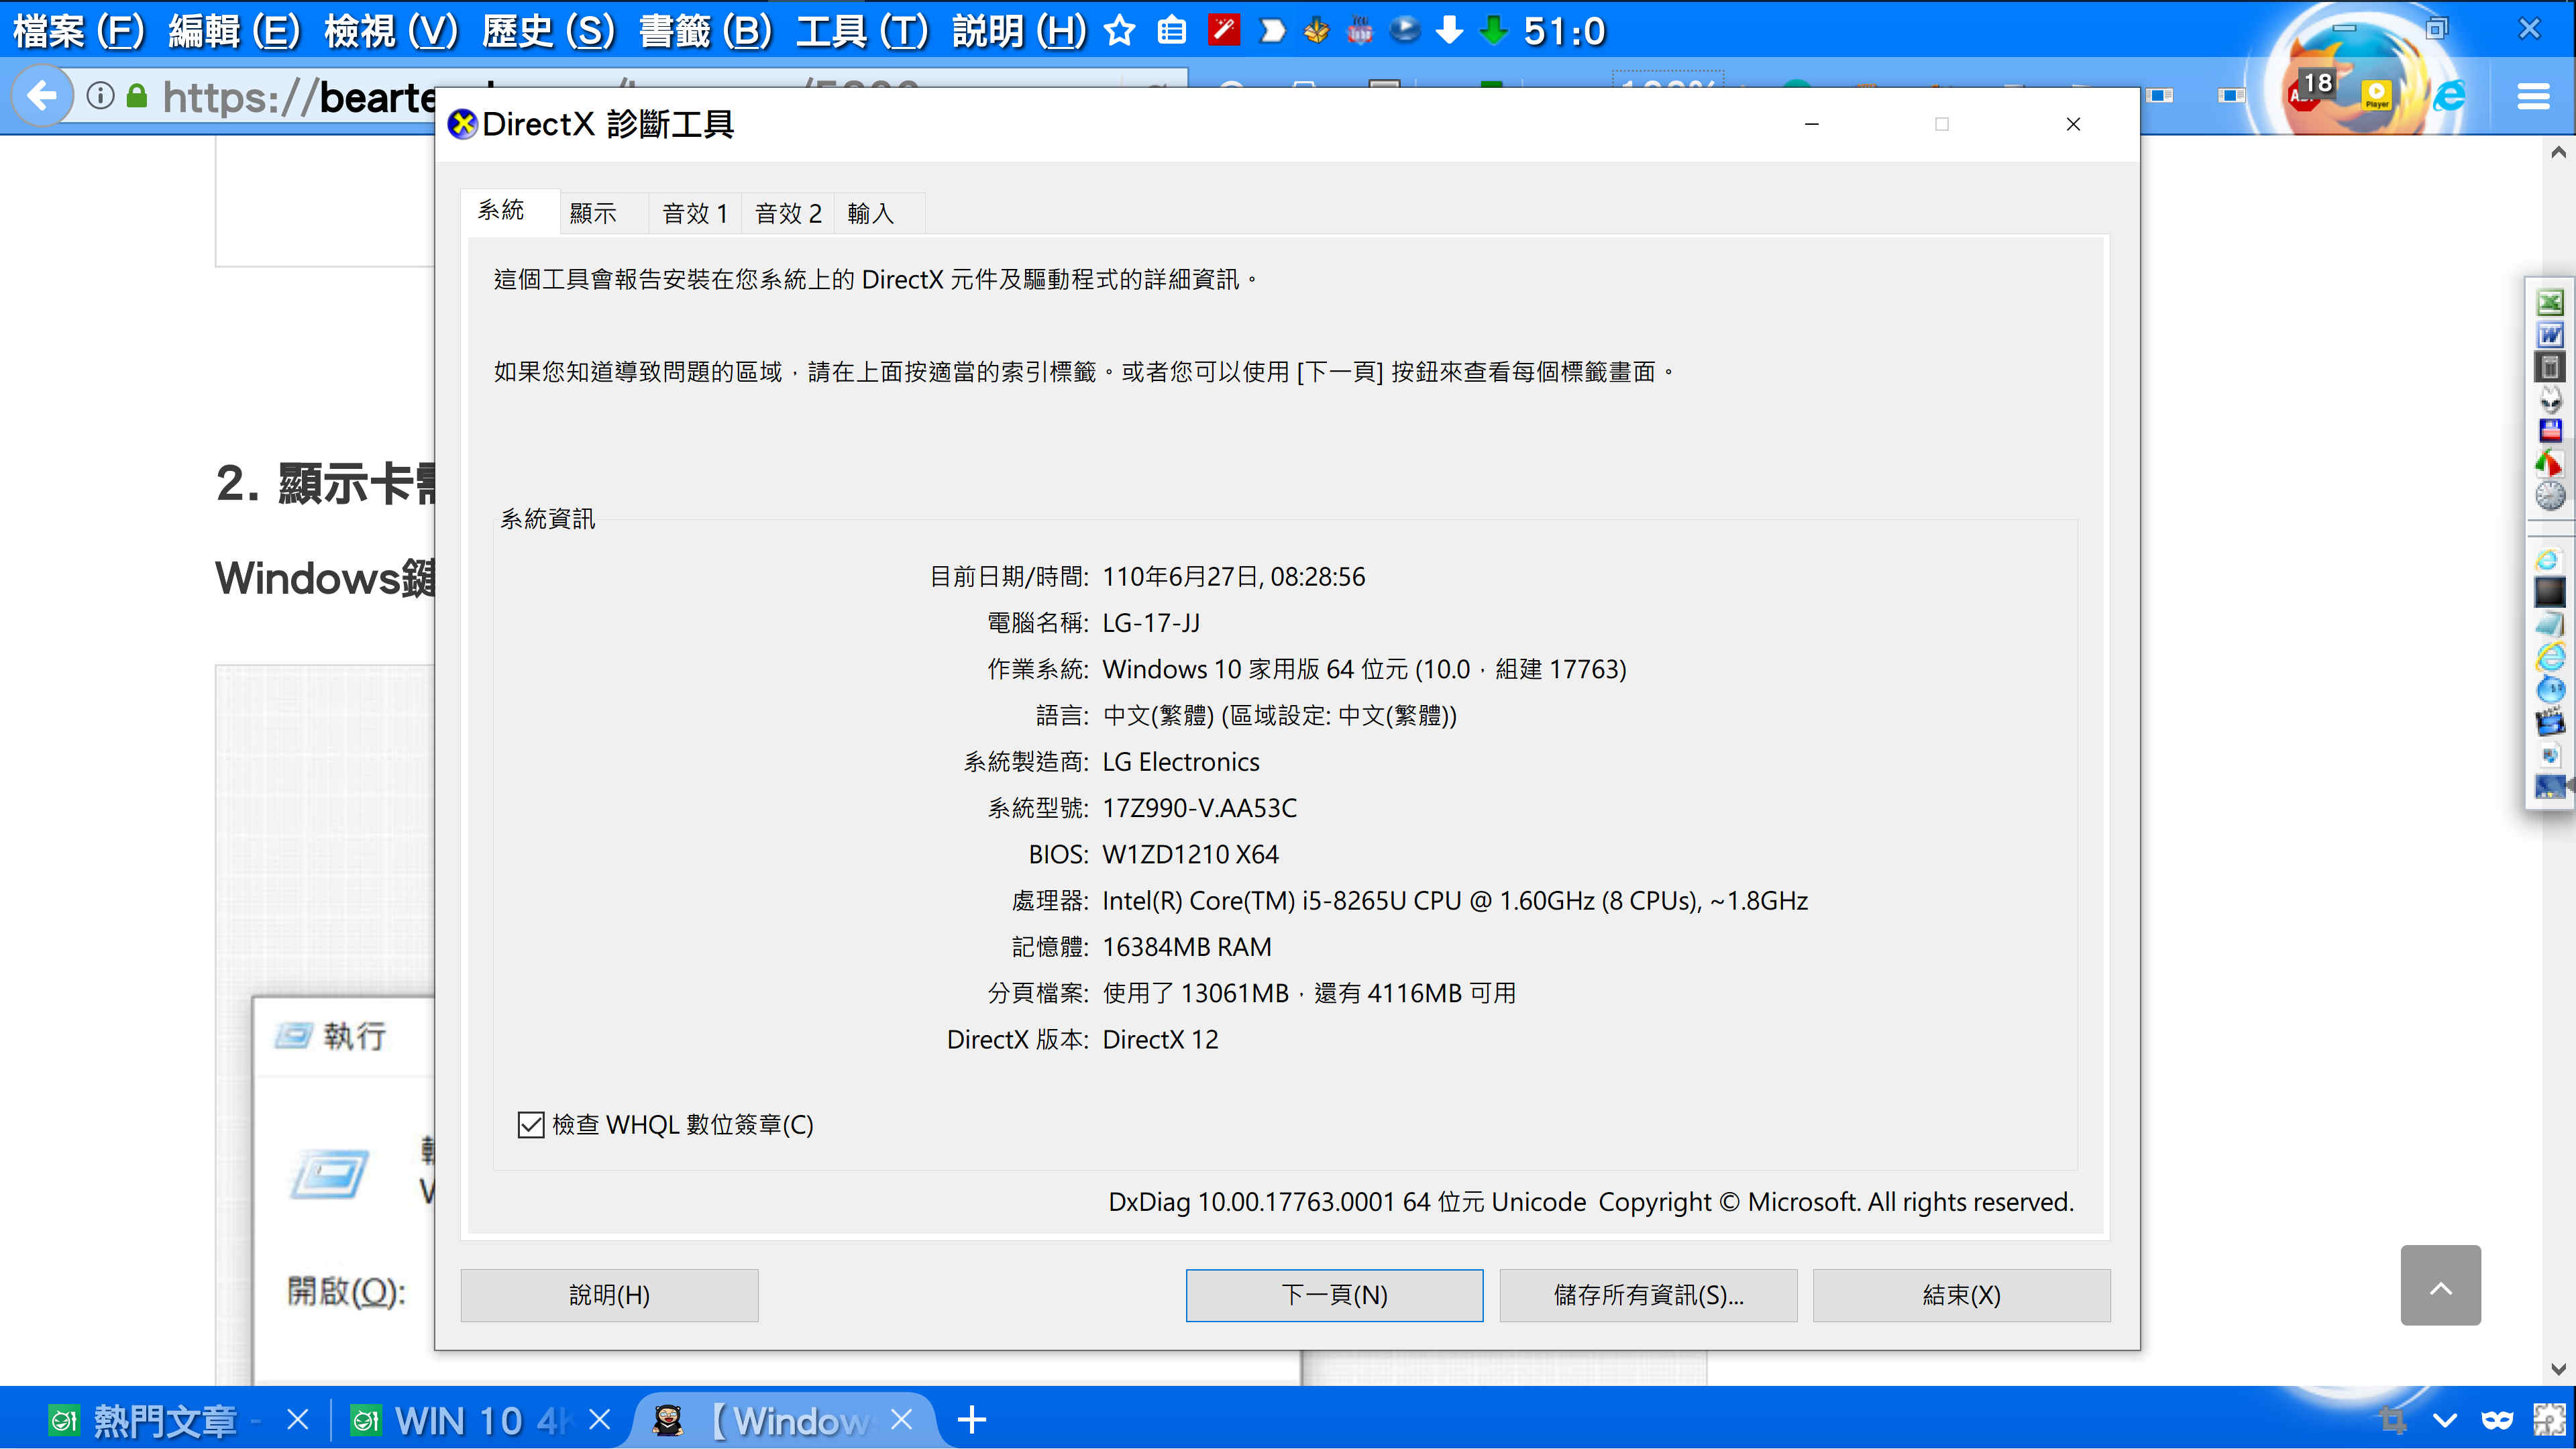
Task: Click the red-green feather icon in side dock
Action: pyautogui.click(x=2550, y=463)
